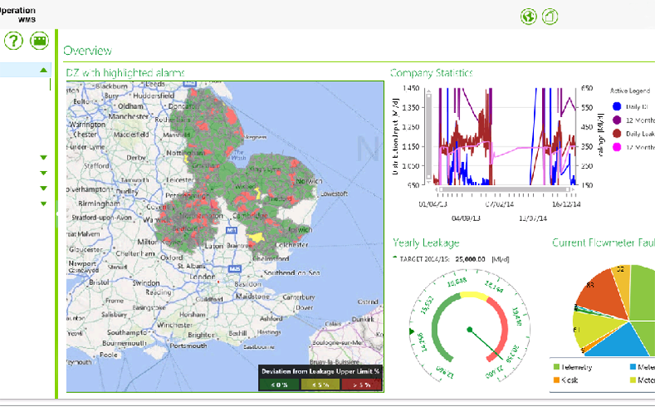Click the Telemetry green legend square
655x407 pixels.
[558, 369]
